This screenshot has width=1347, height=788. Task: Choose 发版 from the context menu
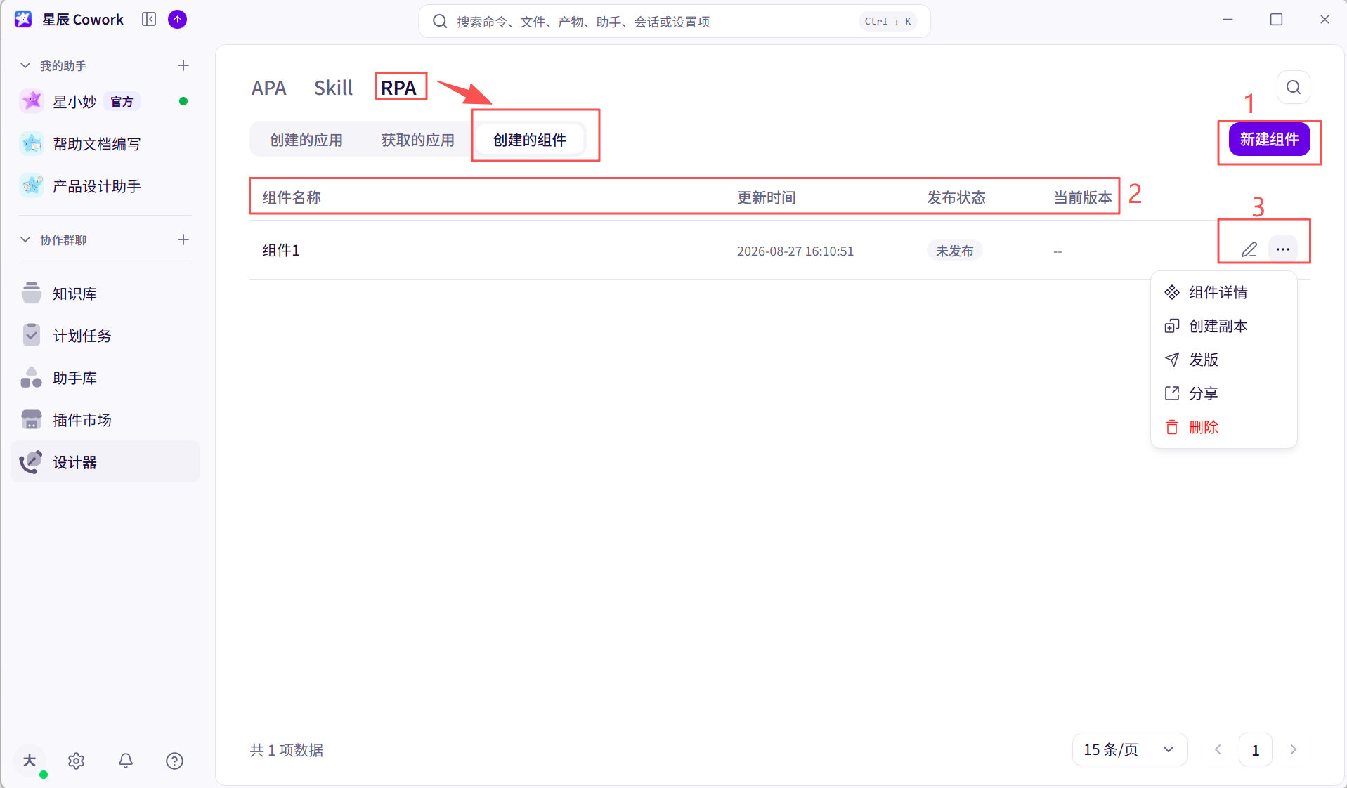pos(1224,360)
